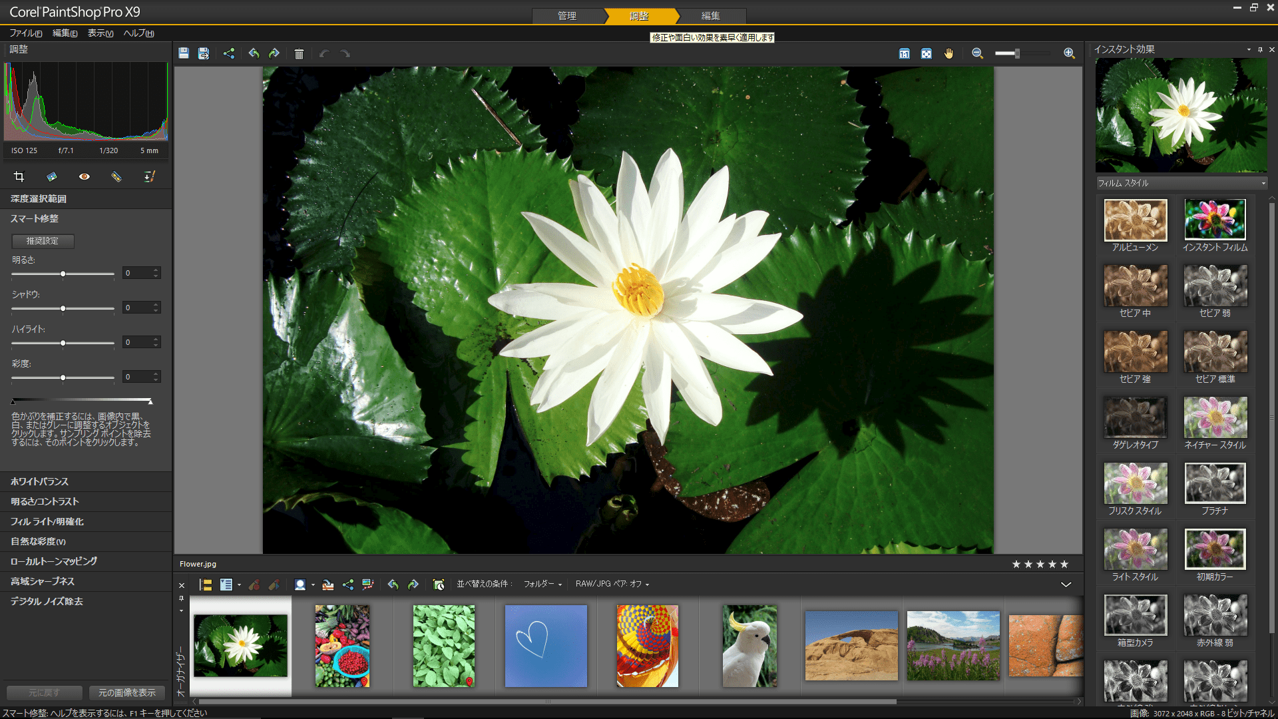Open the RAW/JPG pair dropdown
Viewport: 1278px width, 719px height.
[612, 585]
